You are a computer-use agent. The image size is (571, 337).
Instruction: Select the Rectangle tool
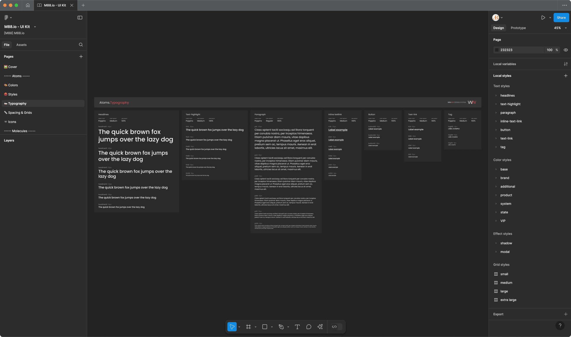coord(265,327)
